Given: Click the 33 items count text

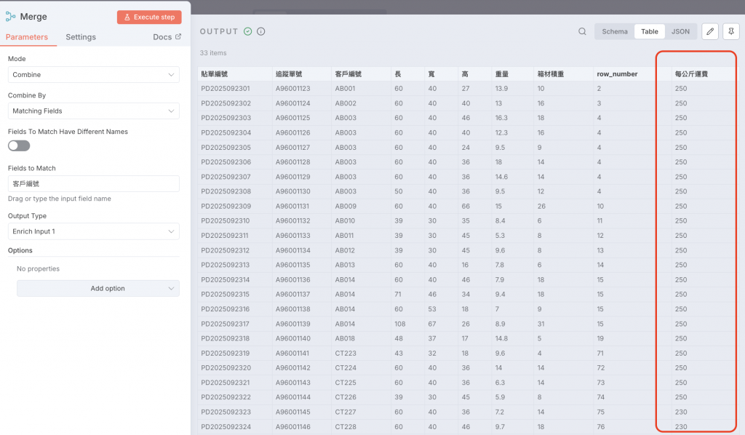Looking at the screenshot, I should [x=213, y=52].
